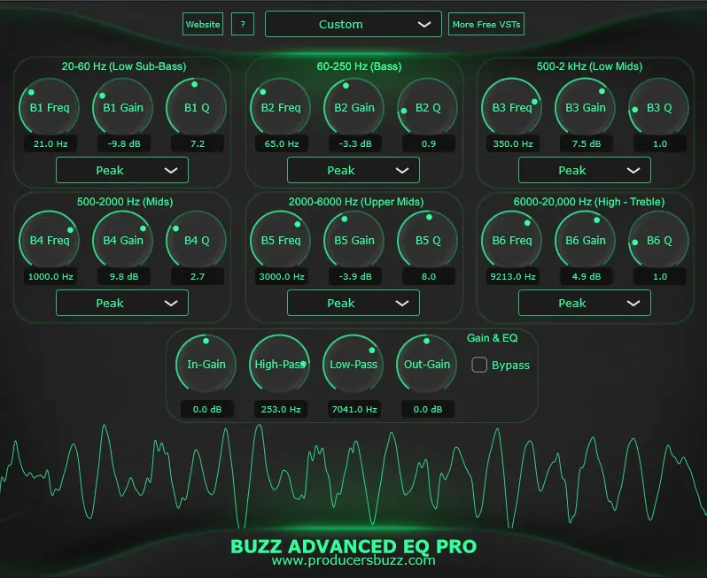Open the Custom preset dropdown
Screen dimensions: 707x578
(x=353, y=24)
